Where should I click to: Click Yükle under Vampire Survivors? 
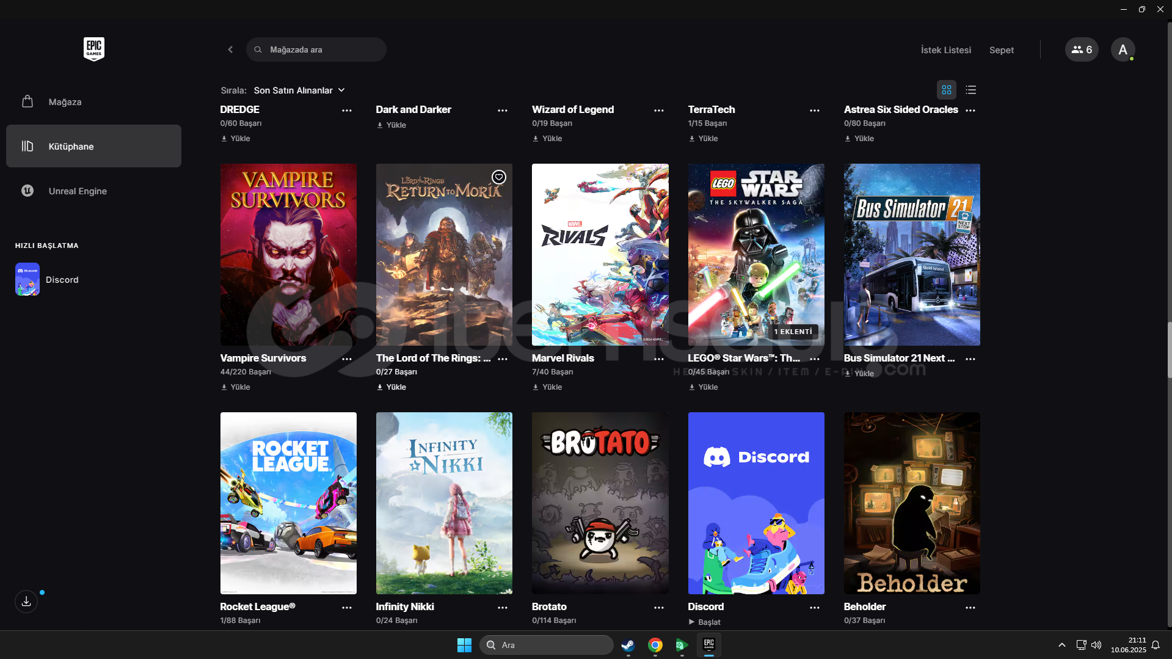(x=236, y=387)
